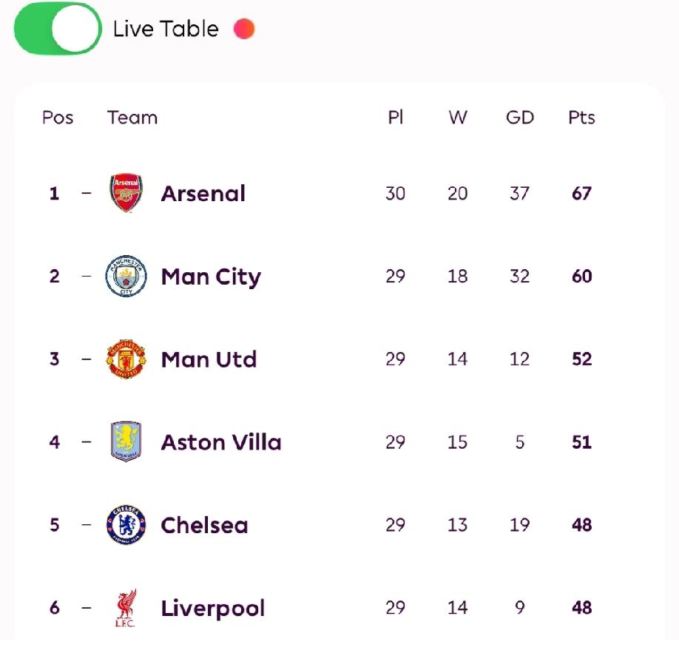Click the Arsenal club crest
This screenshot has width=679, height=650.
(x=126, y=194)
